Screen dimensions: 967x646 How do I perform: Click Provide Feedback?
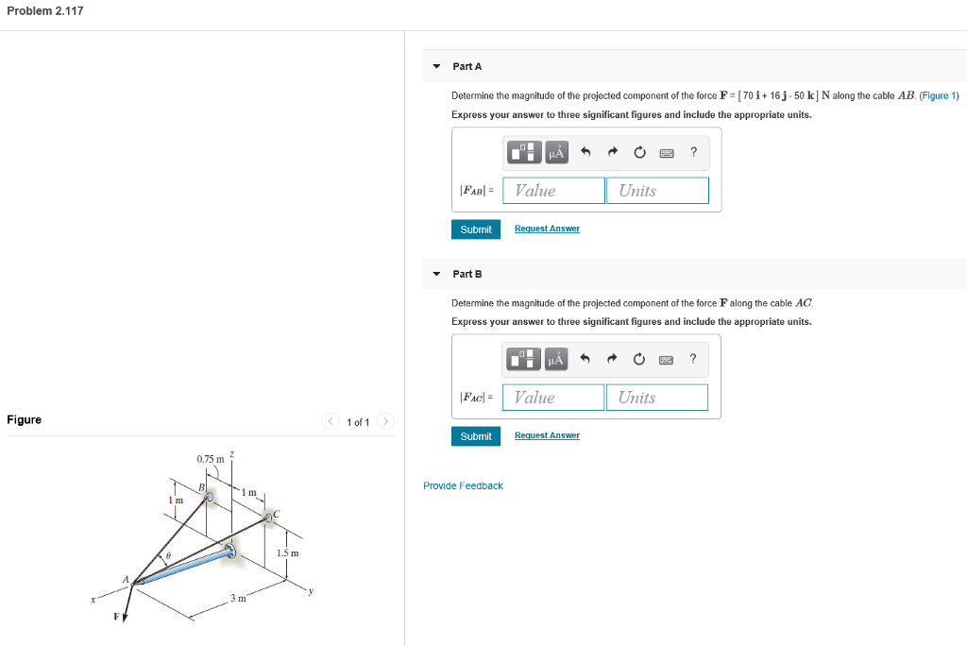tap(463, 484)
